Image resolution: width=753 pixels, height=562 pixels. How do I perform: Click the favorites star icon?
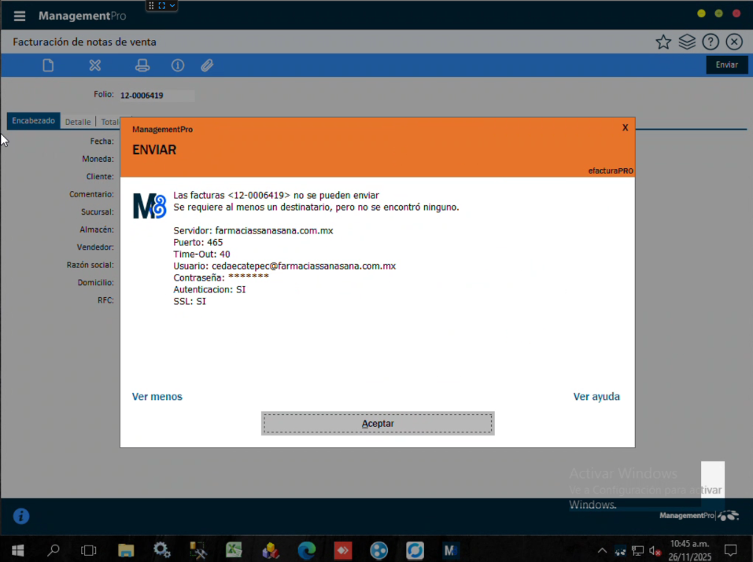click(663, 42)
